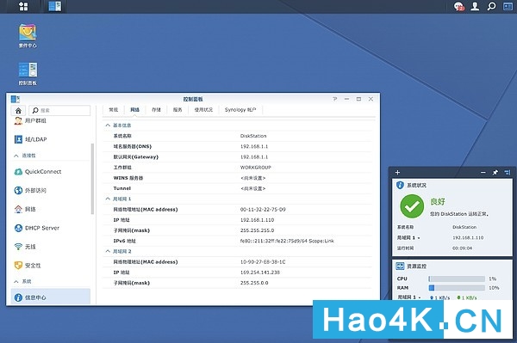Add a widget with the plus icon
Screen dimensions: 517x343
pos(397,172)
